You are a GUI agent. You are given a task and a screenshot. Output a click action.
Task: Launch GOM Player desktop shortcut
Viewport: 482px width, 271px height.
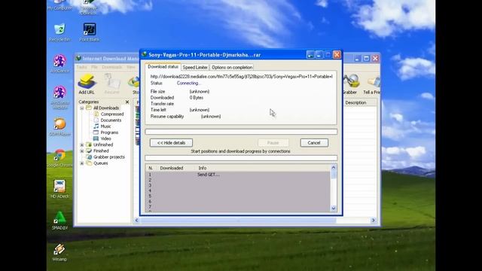pos(59,127)
